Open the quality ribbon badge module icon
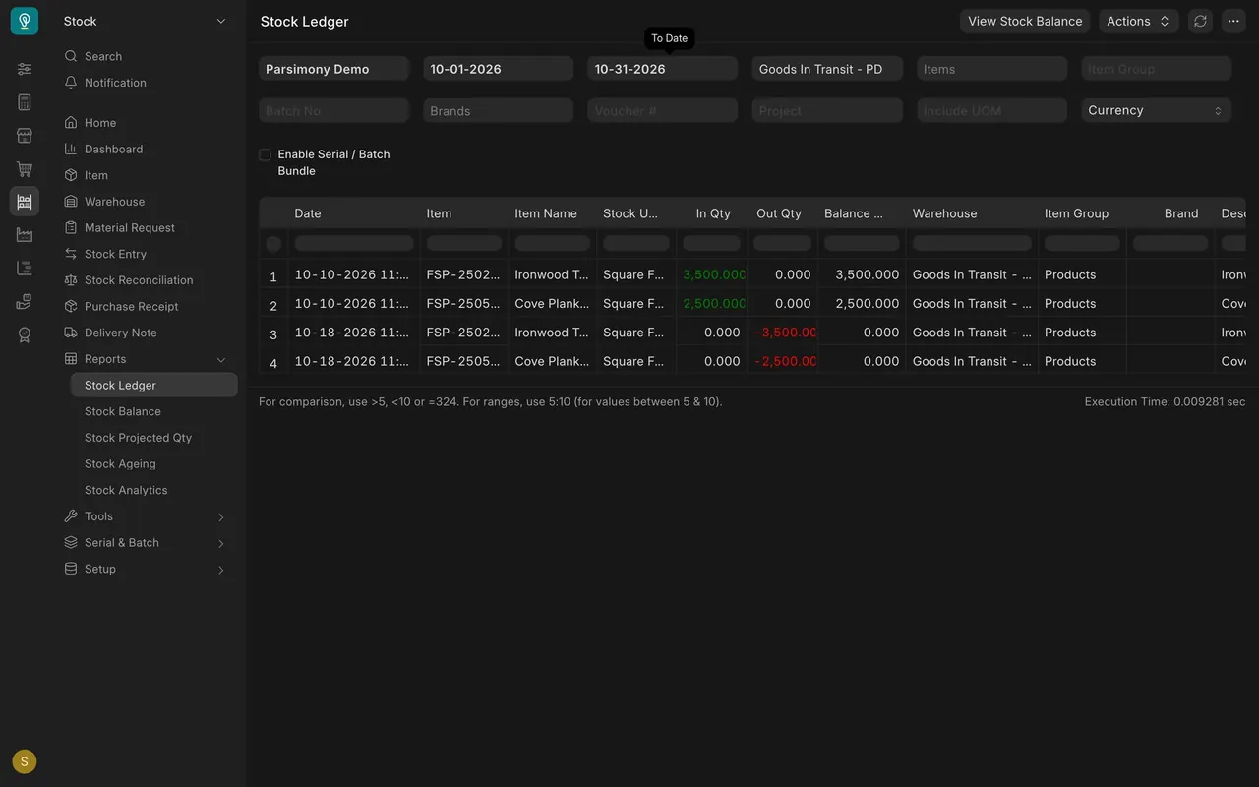The width and height of the screenshot is (1259, 787). coord(25,335)
